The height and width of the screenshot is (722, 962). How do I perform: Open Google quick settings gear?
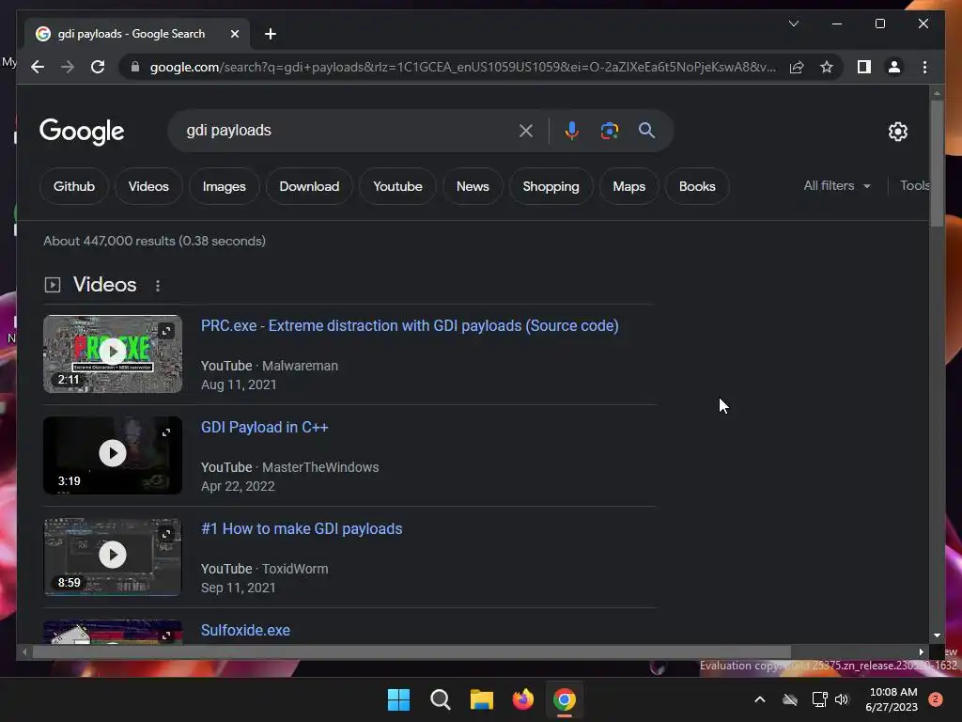(x=897, y=132)
